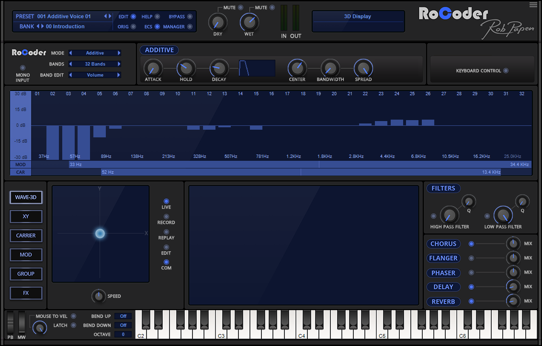The height and width of the screenshot is (346, 542).
Task: Click the DELAY mix knob
Action: pos(513,287)
